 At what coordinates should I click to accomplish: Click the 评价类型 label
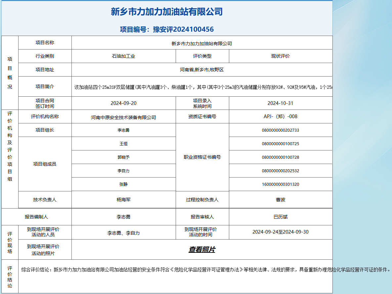click(202, 56)
